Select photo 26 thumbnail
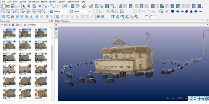 click(25, 81)
